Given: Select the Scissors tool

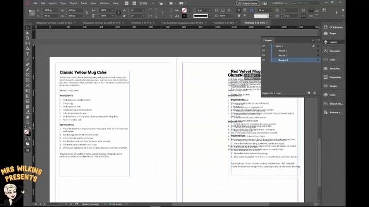Looking at the screenshot, I should (x=28, y=86).
